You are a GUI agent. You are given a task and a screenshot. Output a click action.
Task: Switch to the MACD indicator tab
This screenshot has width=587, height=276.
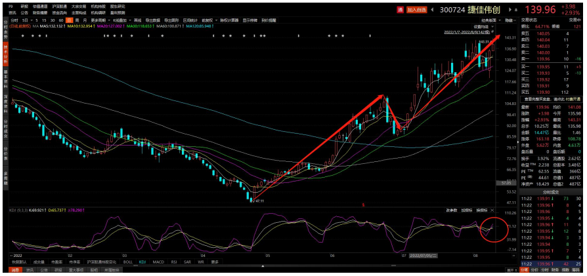pos(158,262)
